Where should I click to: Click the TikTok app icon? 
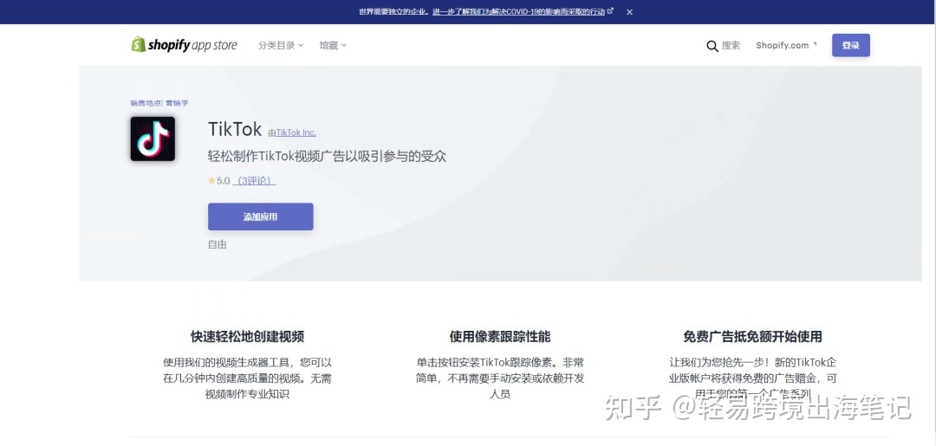tap(153, 139)
